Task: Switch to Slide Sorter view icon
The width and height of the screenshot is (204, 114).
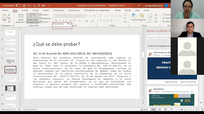Action: 160,109
